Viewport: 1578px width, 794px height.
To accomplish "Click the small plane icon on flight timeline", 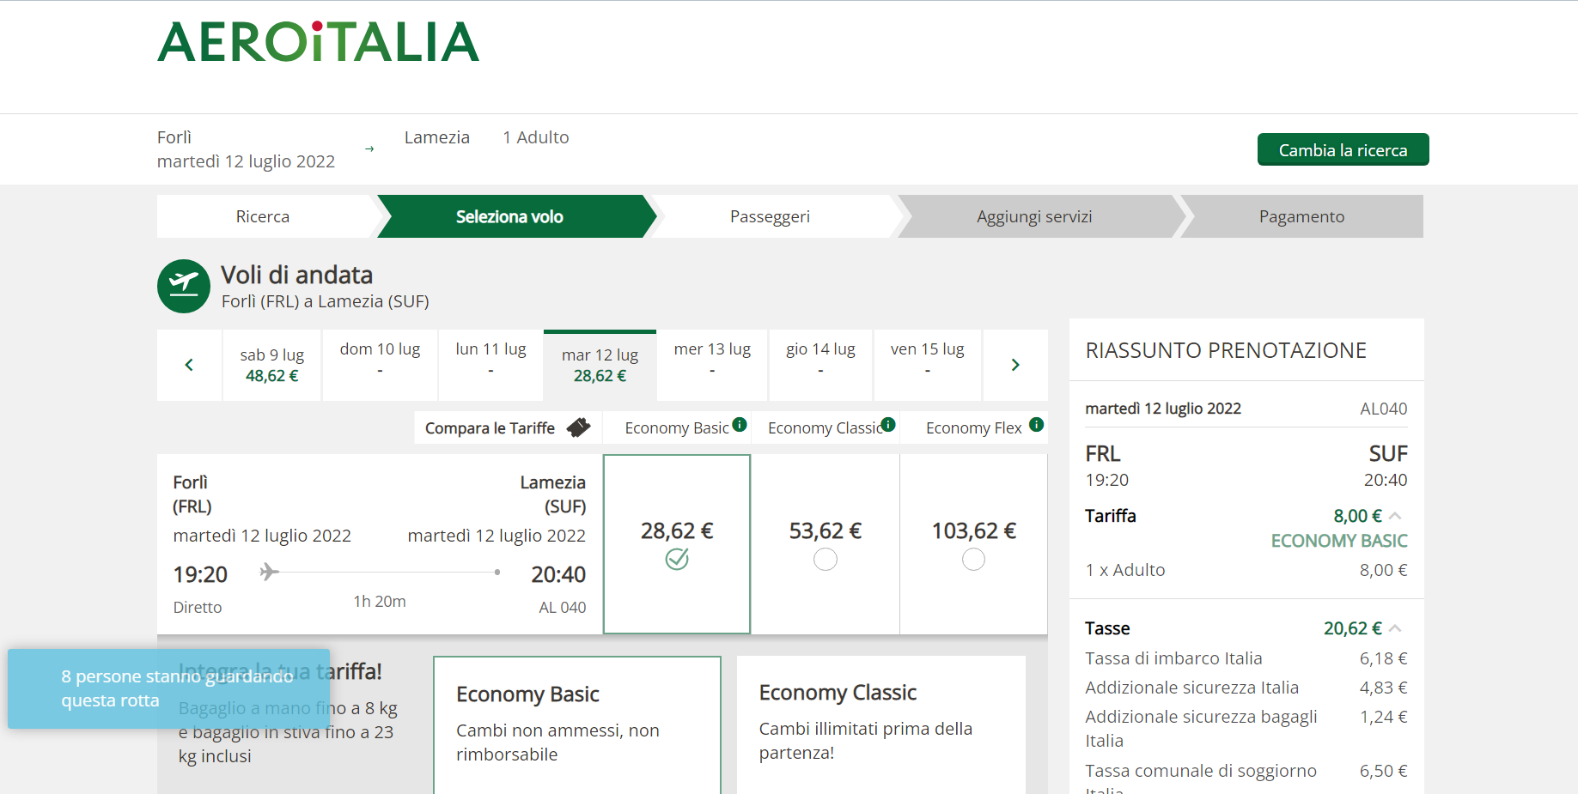I will tap(270, 572).
